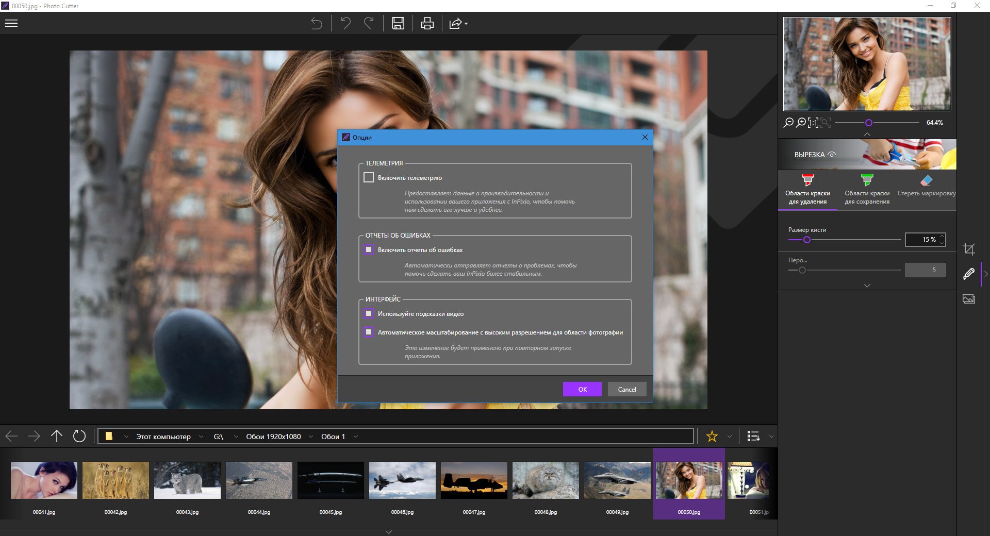
Task: Click the zoom out magnifier icon
Action: pyautogui.click(x=788, y=123)
